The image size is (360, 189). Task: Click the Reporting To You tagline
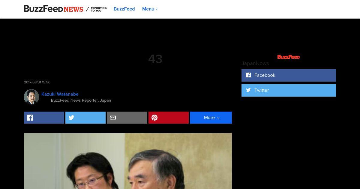(99, 9)
